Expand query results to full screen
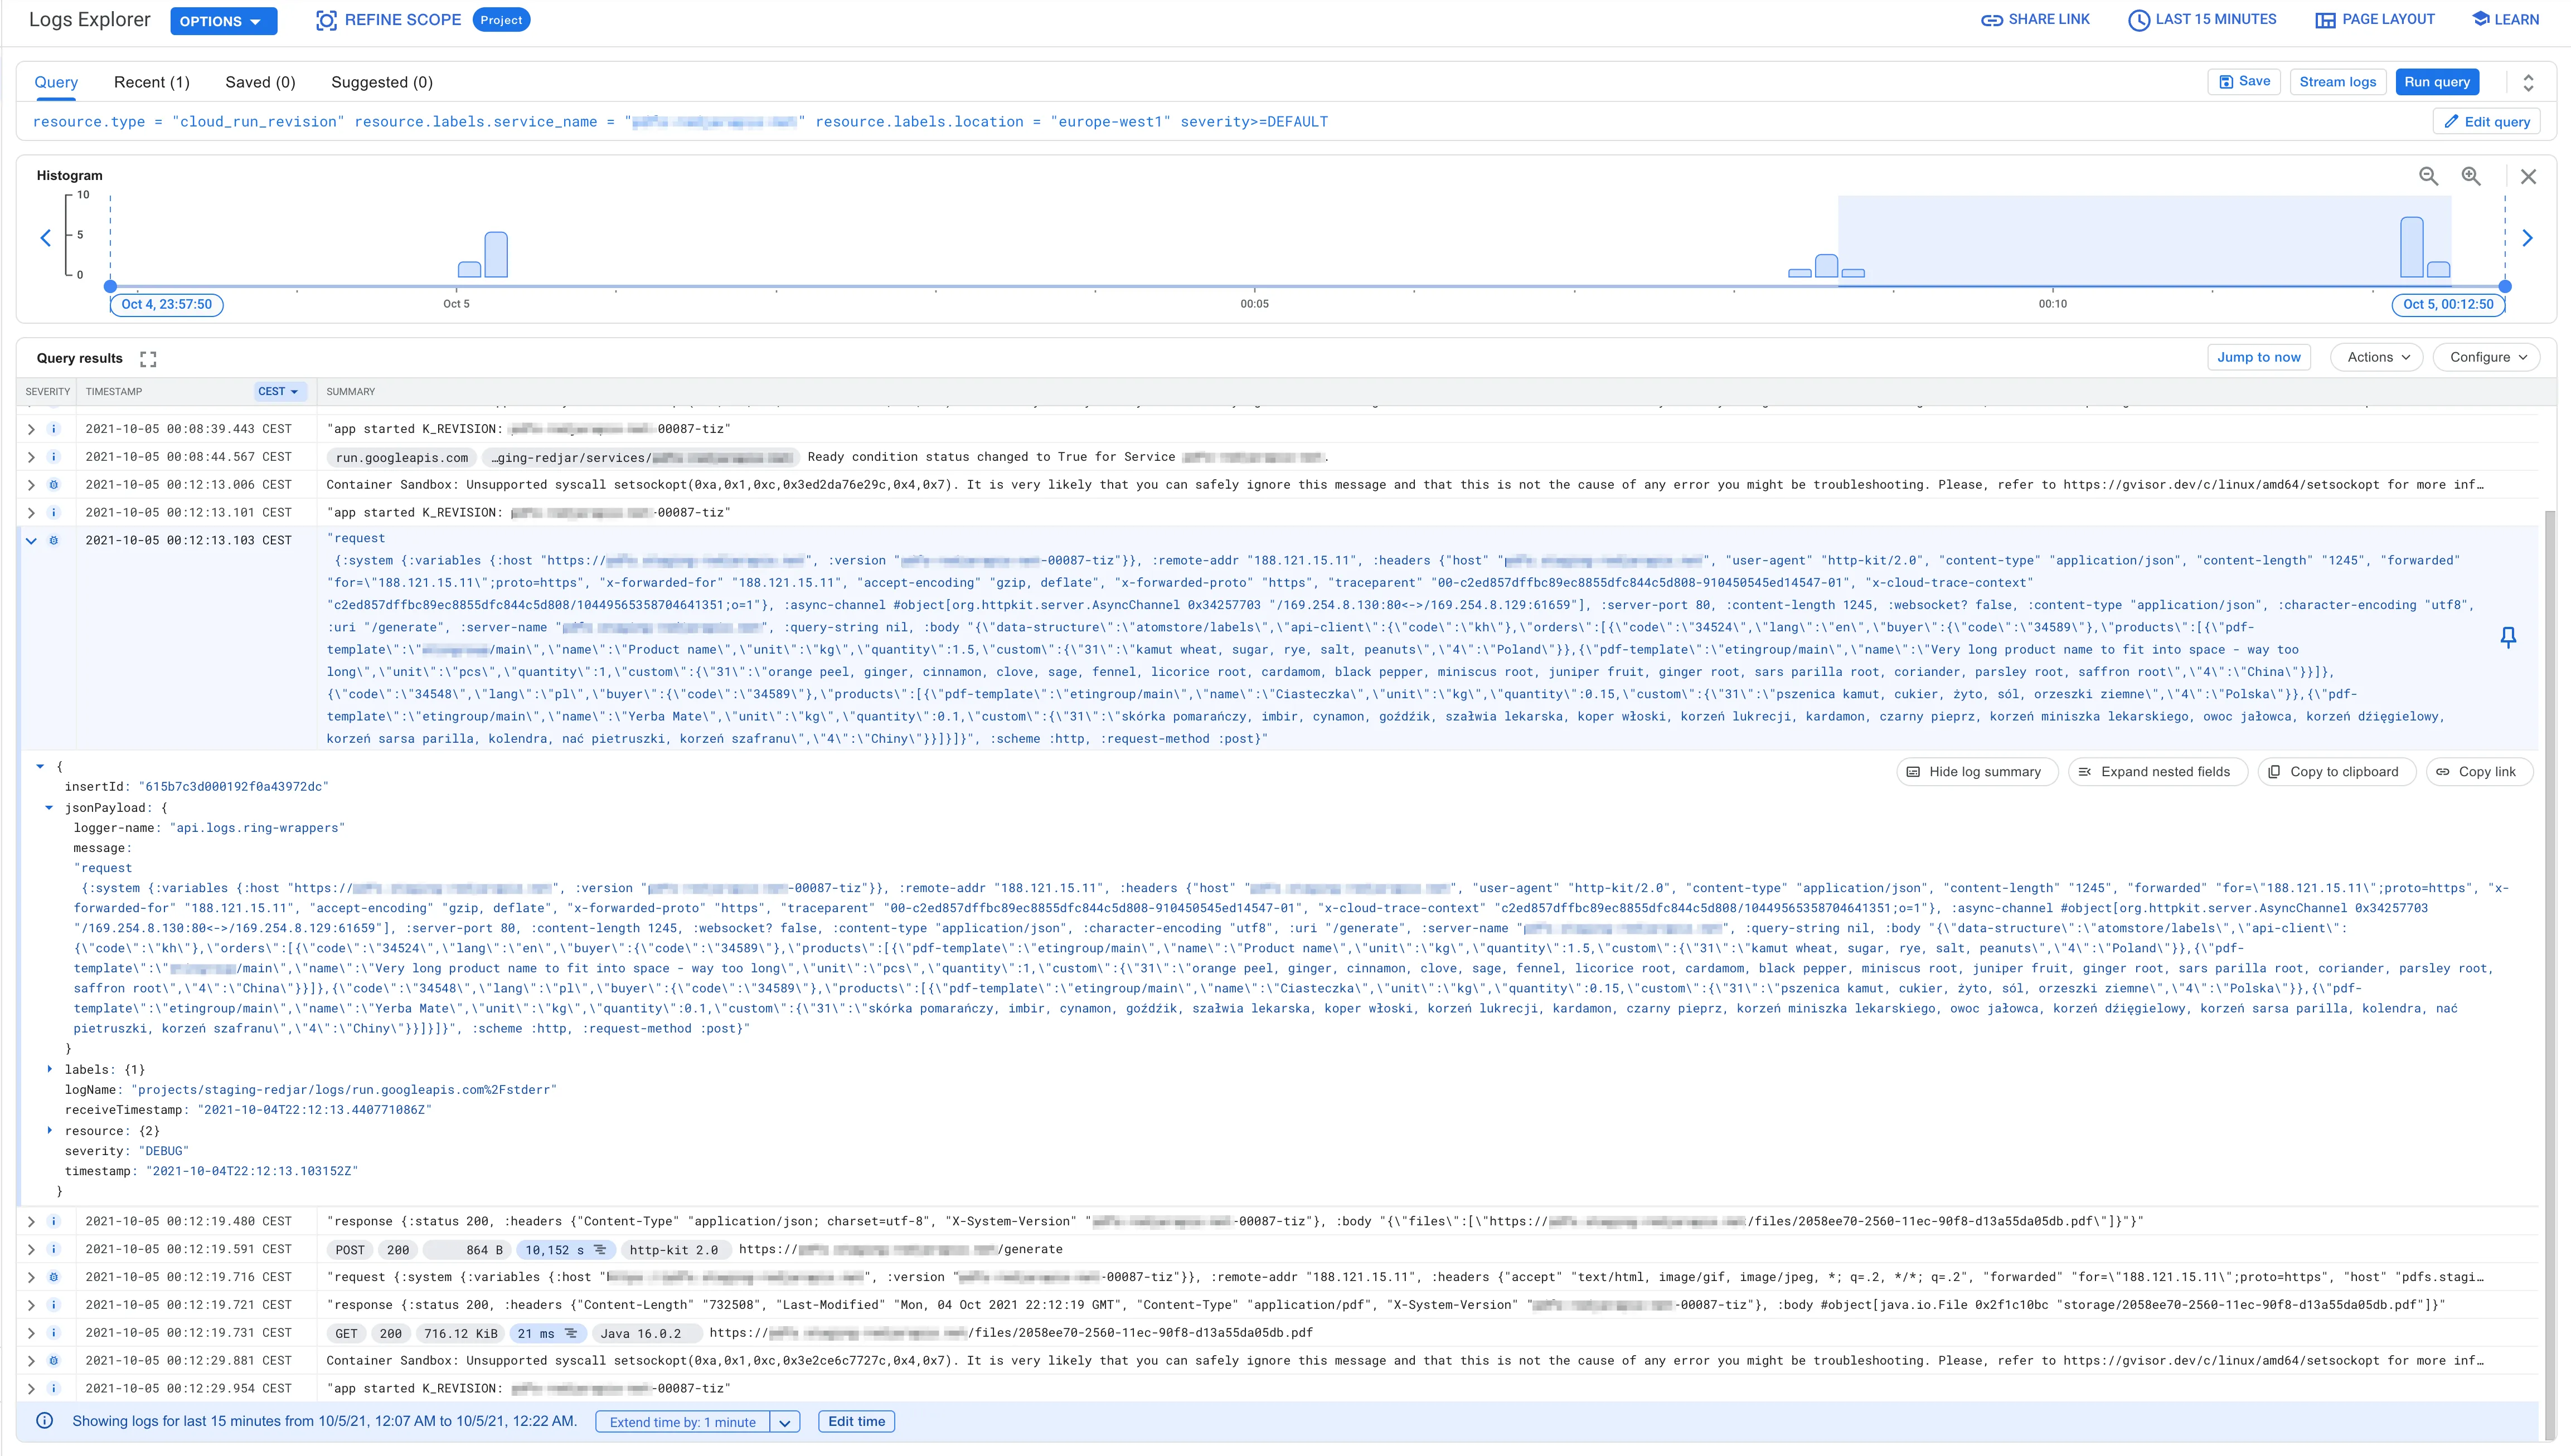Image resolution: width=2571 pixels, height=1456 pixels. tap(148, 359)
